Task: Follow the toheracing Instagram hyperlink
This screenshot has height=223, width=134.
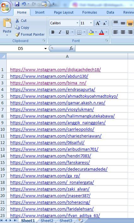Action: click(50, 202)
